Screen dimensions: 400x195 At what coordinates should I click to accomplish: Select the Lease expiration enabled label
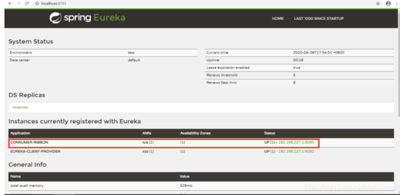[228, 67]
